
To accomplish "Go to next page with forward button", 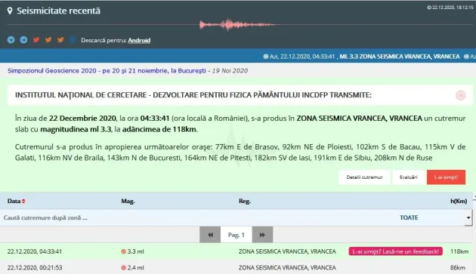I will (262, 235).
